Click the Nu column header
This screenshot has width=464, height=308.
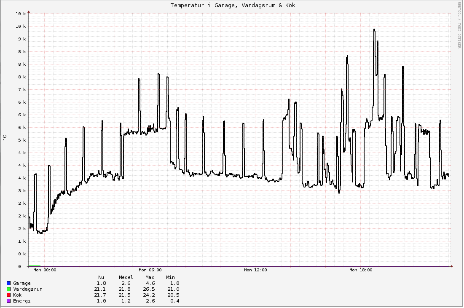pos(101,277)
